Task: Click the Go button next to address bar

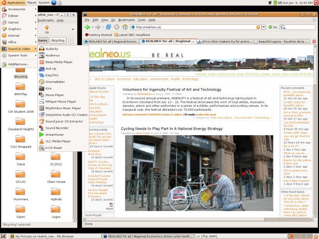Action: click(x=273, y=27)
